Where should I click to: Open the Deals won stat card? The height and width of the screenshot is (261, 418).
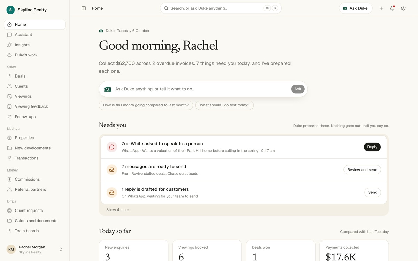(x=280, y=251)
